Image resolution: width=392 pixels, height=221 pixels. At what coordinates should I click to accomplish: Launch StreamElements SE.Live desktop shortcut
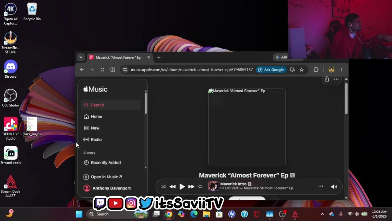point(10,43)
